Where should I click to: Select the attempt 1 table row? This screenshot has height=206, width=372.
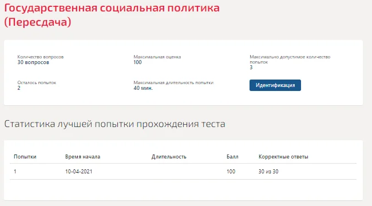tap(183, 171)
